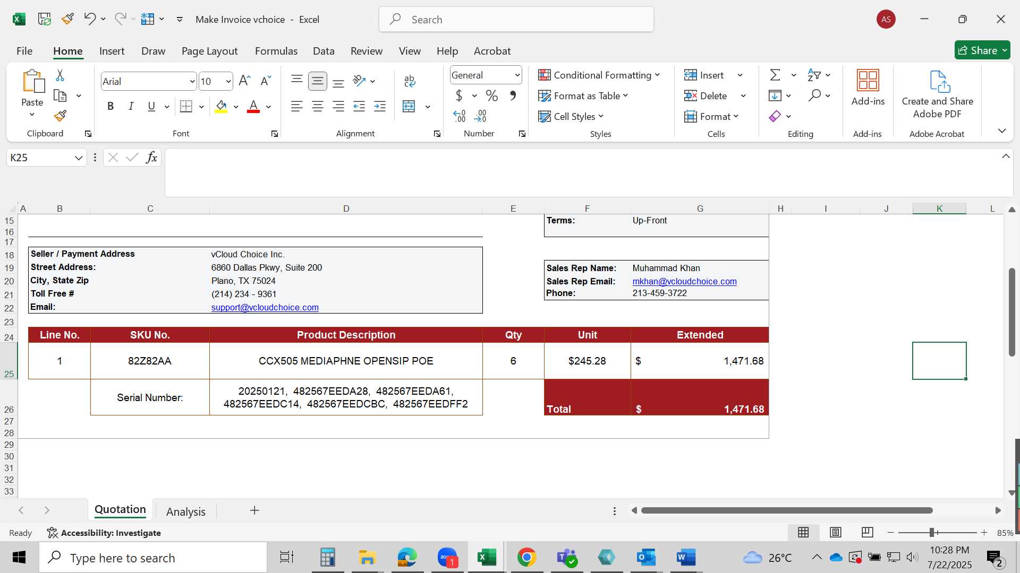Apply Percent Style format
The height and width of the screenshot is (573, 1020).
click(x=492, y=95)
